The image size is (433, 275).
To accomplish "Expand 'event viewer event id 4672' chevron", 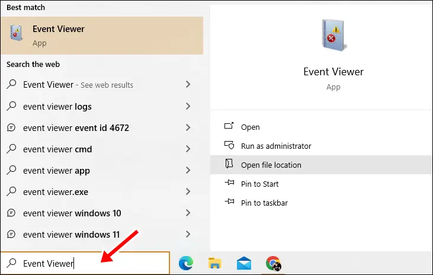I will point(188,128).
